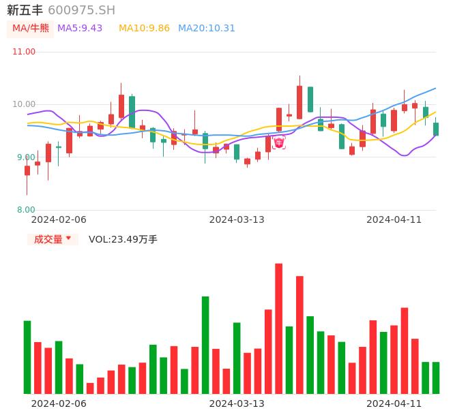
Task: Click the last candlestick on the right
Action: pos(436,129)
